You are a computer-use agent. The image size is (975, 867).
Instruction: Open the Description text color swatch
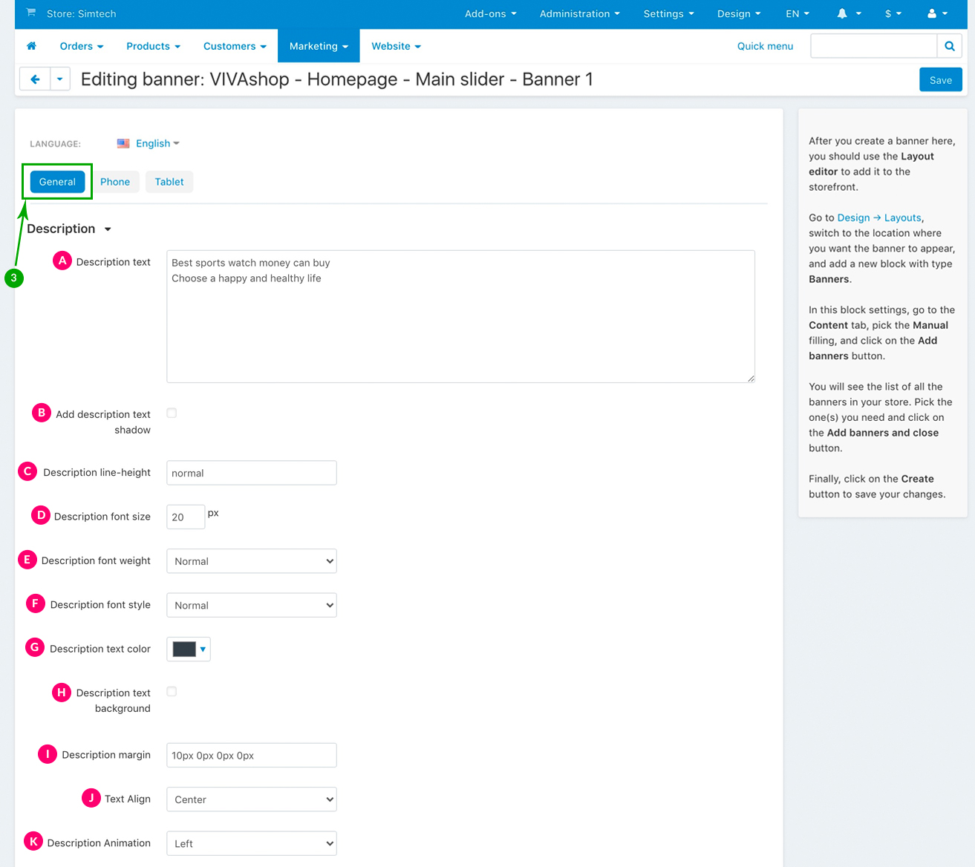[189, 649]
